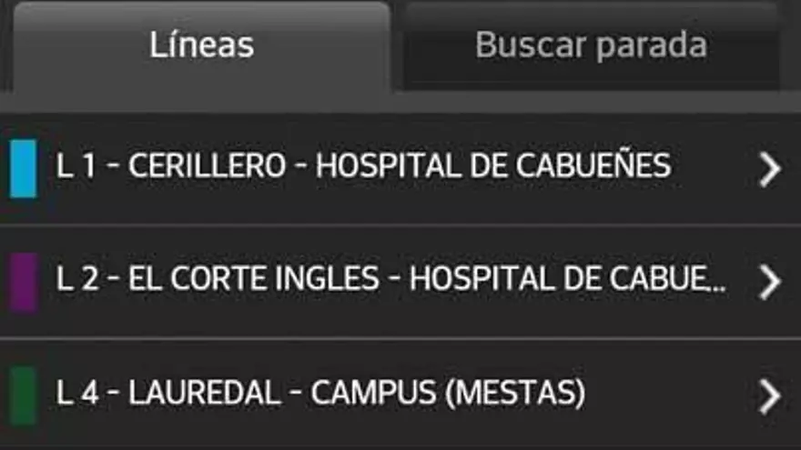Click the Campus (Mestas) destination text
Screen dimensions: 801x450
click(x=448, y=394)
